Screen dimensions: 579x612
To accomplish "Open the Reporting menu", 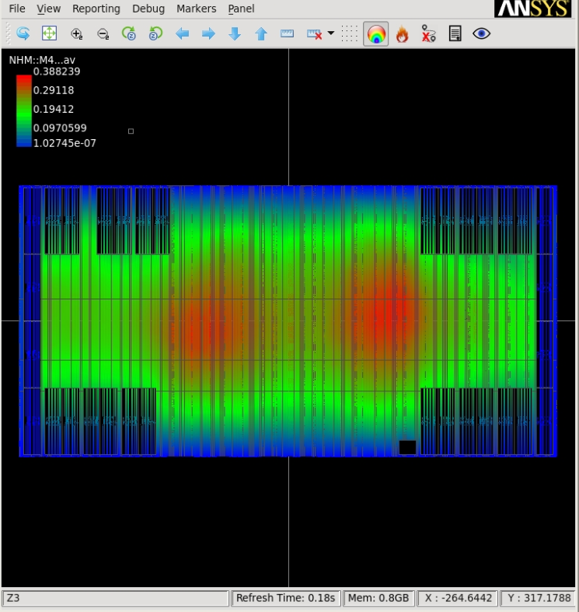I will (x=96, y=9).
